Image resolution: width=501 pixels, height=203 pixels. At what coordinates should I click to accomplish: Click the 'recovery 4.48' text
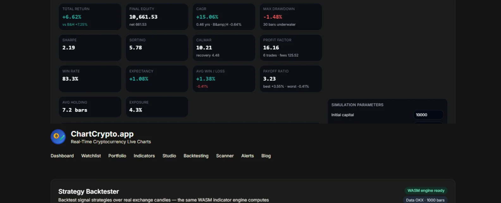tap(208, 55)
